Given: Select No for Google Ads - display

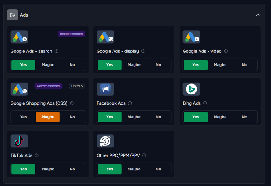Looking at the screenshot, I should (x=158, y=65).
